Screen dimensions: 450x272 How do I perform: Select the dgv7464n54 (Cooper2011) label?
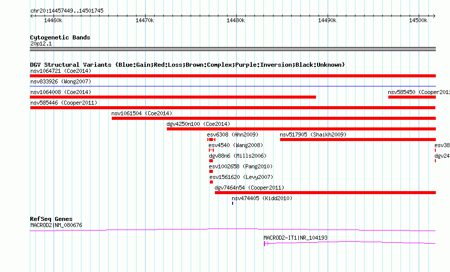coord(249,188)
